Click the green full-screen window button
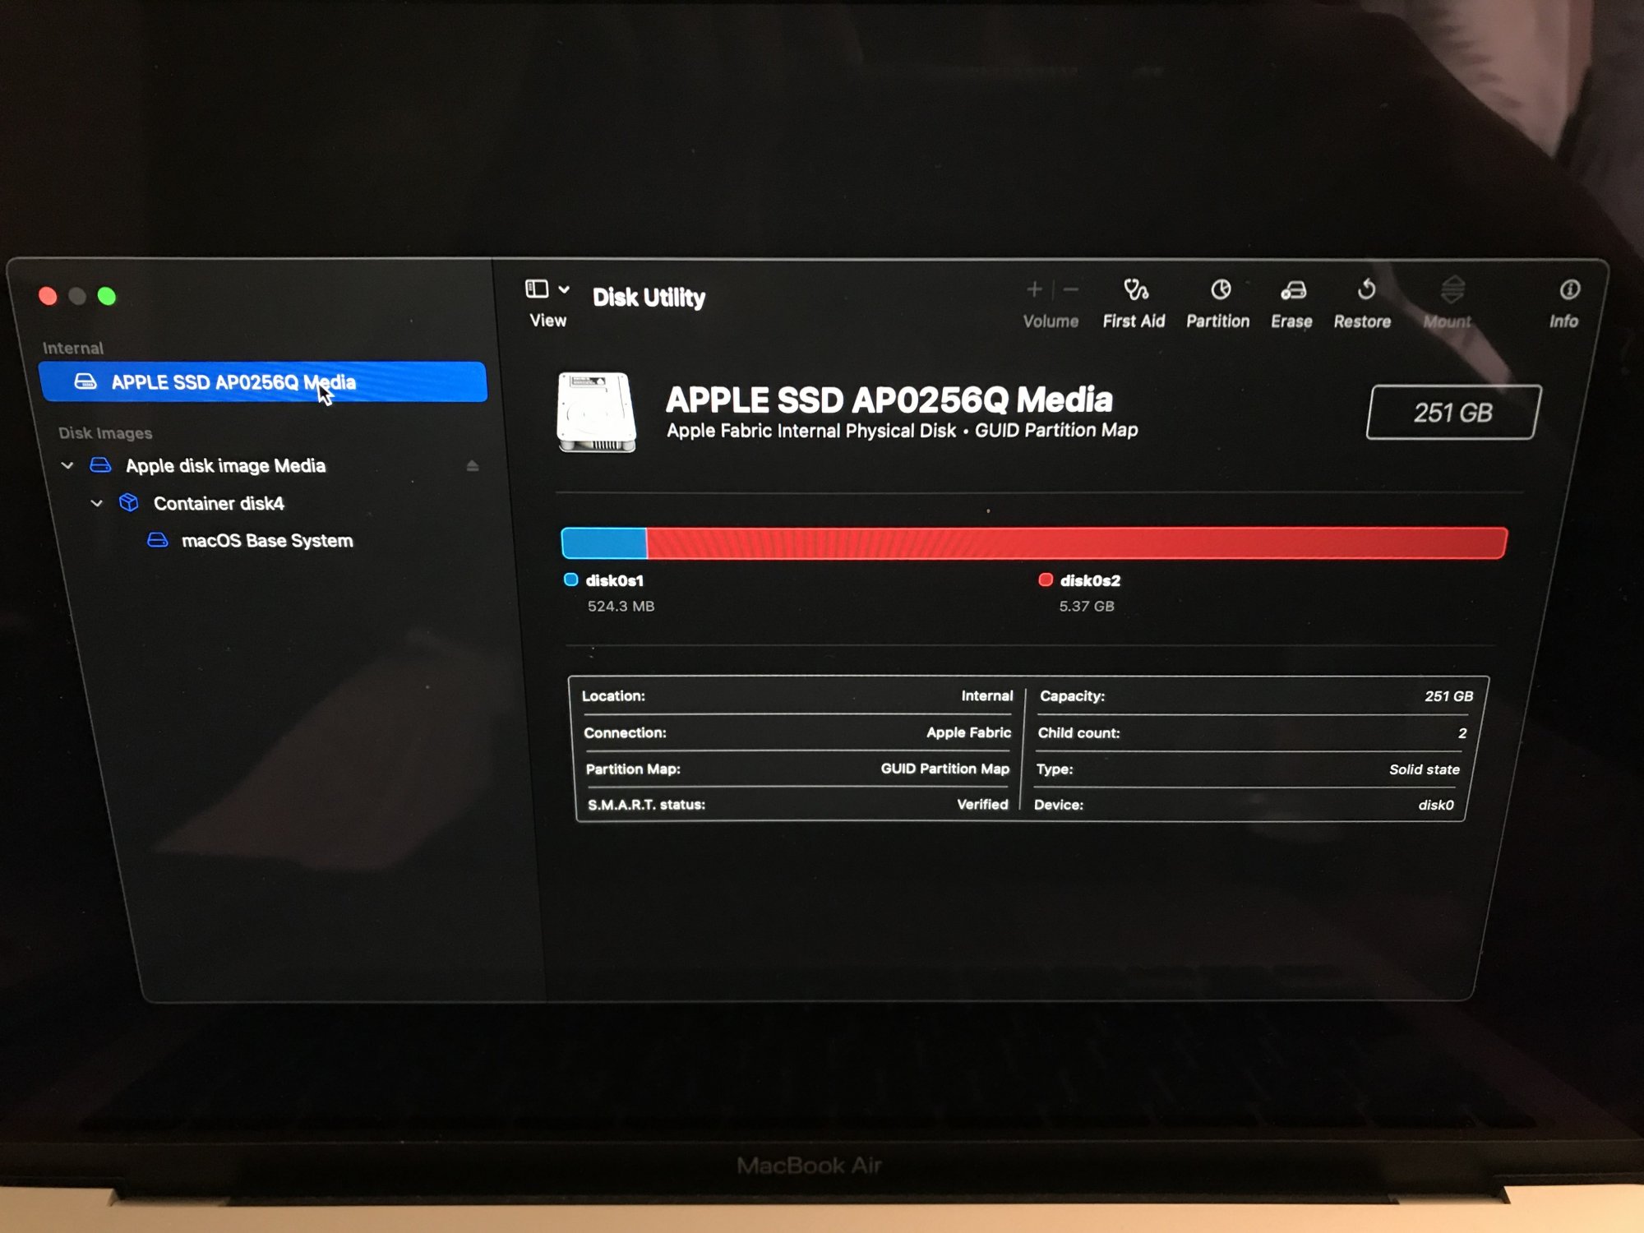This screenshot has width=1644, height=1233. pyautogui.click(x=107, y=296)
